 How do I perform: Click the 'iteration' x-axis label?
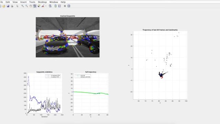tap(44, 117)
